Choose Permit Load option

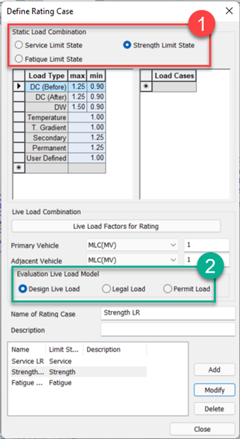pyautogui.click(x=168, y=289)
